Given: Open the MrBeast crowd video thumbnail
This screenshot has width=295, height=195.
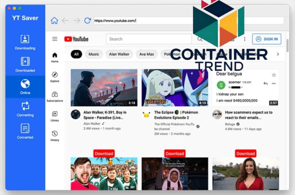Looking at the screenshot, I should click(104, 174).
